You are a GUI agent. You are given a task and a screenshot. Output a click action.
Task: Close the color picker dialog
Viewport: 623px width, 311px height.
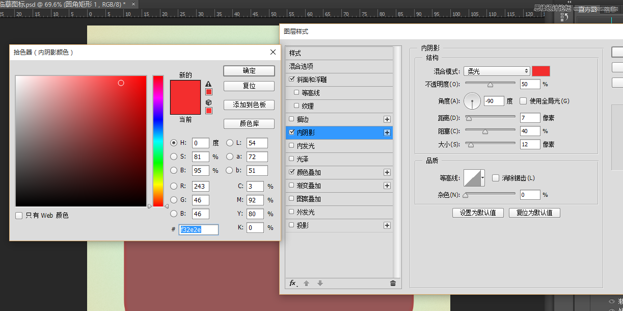coord(273,52)
